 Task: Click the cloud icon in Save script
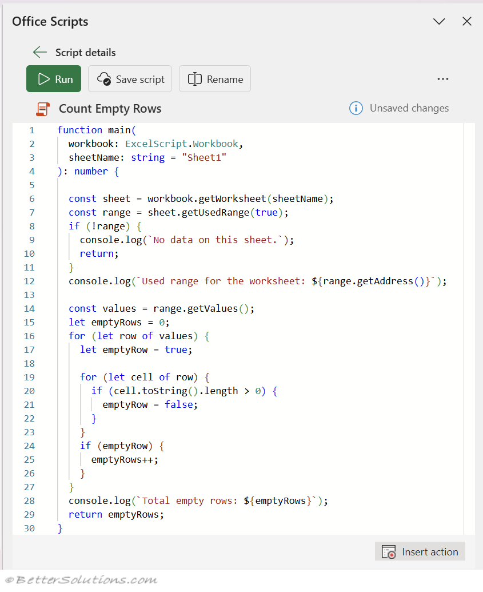click(103, 79)
